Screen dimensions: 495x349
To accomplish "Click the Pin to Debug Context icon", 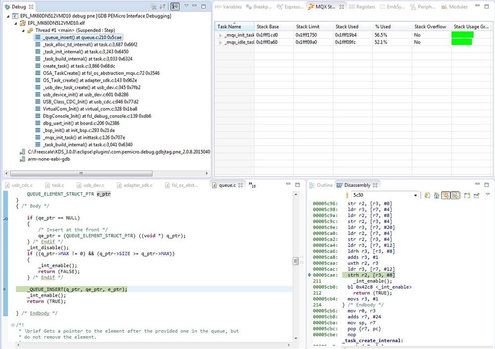I will tap(476, 196).
